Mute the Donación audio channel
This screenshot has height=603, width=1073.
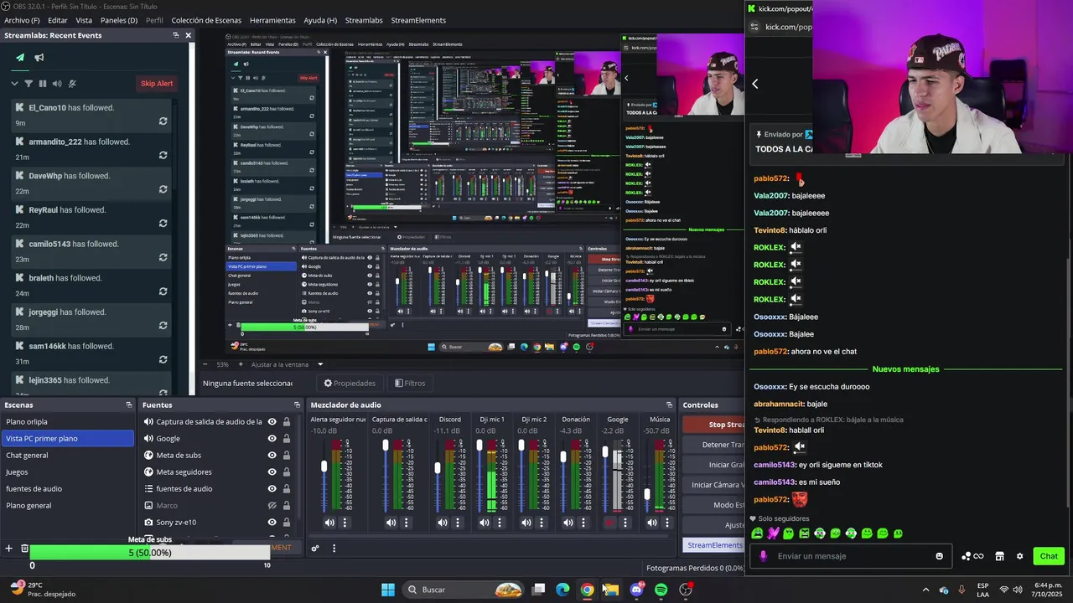coord(568,523)
